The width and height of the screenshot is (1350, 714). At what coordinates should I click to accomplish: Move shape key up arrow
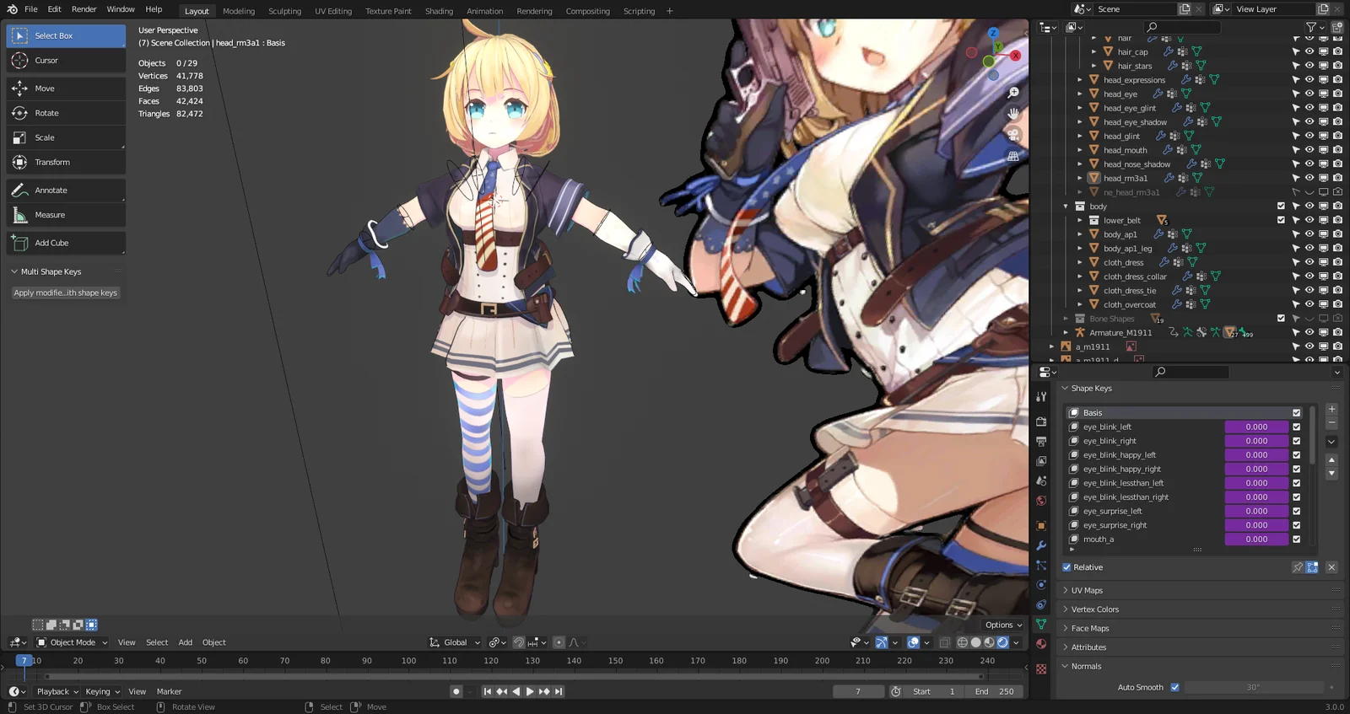click(x=1331, y=460)
